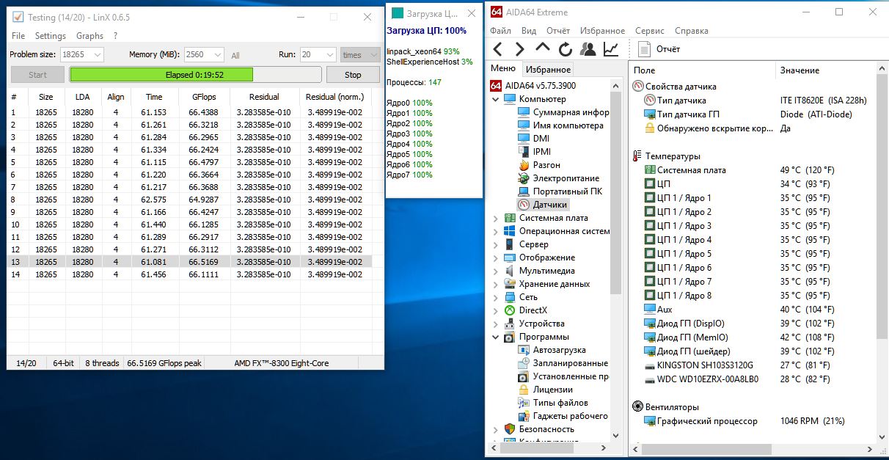Click the Residual (norm.) column header
Image resolution: width=889 pixels, height=460 pixels.
334,97
